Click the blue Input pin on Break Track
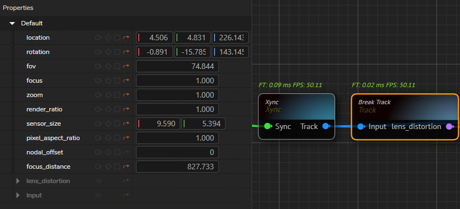 [361, 126]
